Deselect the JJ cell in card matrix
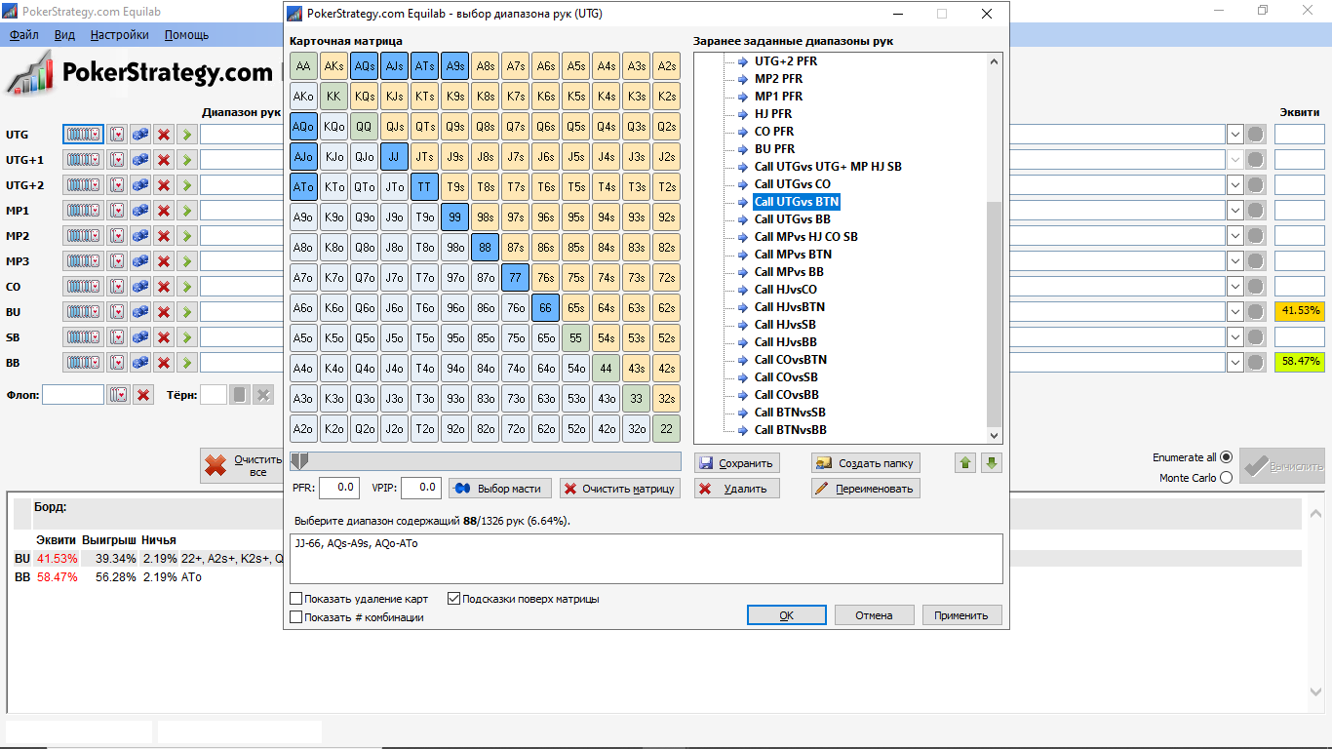The height and width of the screenshot is (749, 1332). tap(394, 157)
